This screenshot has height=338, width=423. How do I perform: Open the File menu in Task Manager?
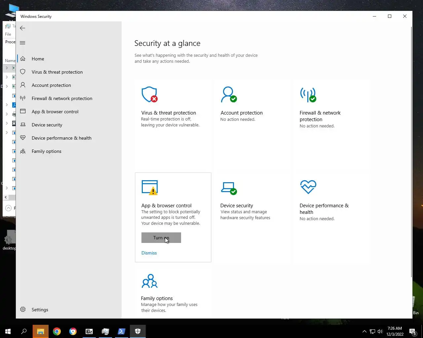click(8, 34)
